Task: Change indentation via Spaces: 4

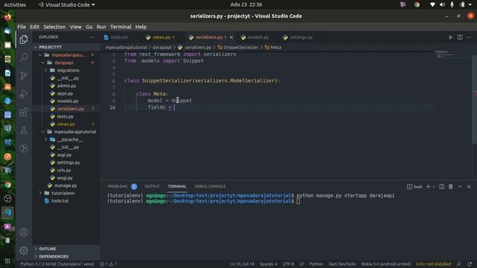Action: tap(268, 264)
